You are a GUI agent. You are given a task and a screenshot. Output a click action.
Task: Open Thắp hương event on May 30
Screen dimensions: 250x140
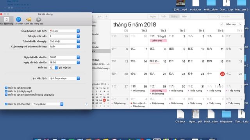point(176,91)
